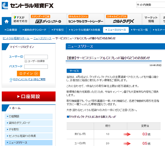
Task: Click the blue サービス category tag
Action: click(x=74, y=71)
